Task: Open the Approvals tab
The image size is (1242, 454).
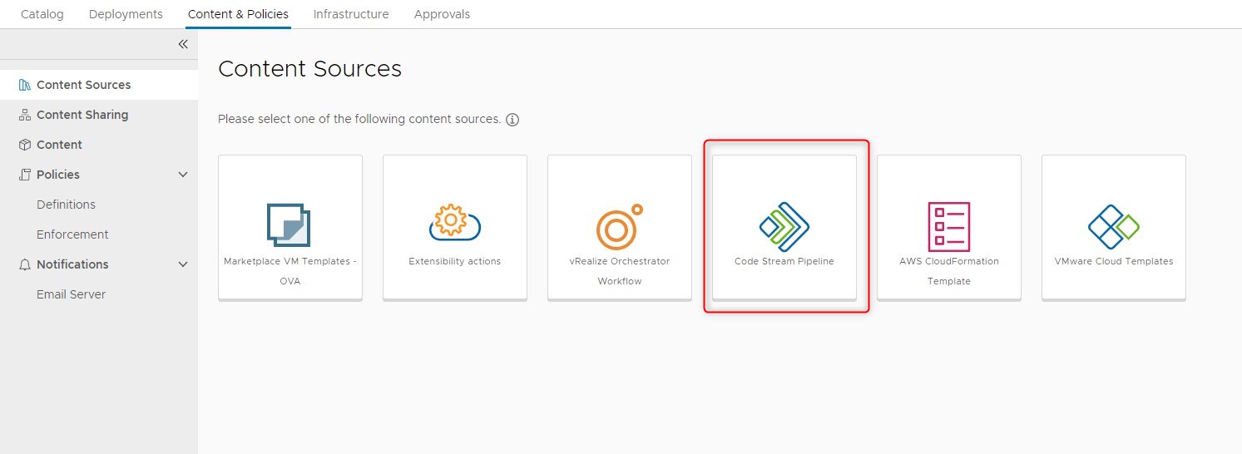Action: coord(442,14)
